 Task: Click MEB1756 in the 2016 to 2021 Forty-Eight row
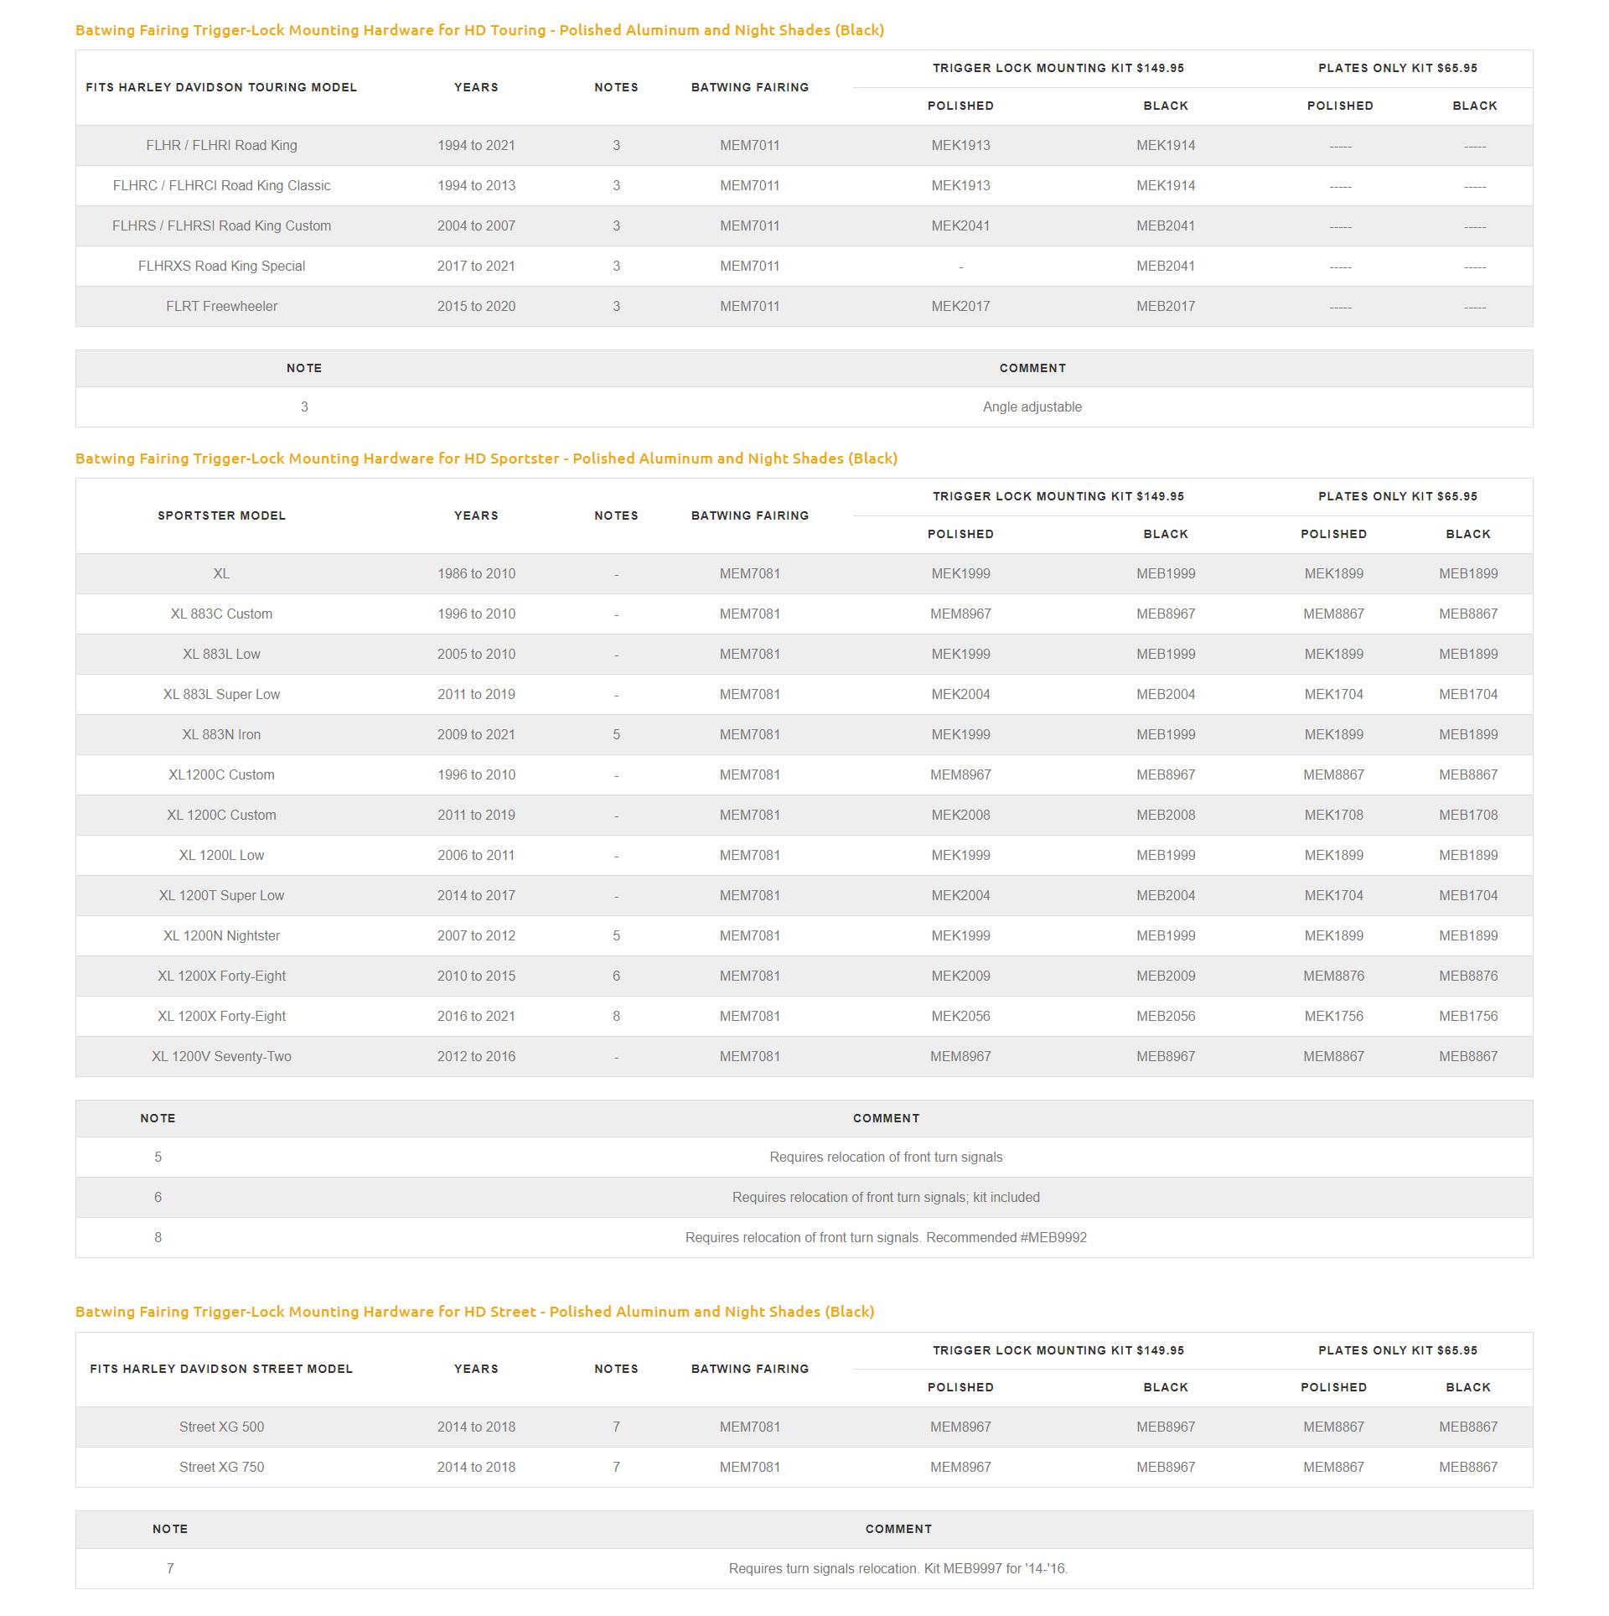[1467, 1017]
